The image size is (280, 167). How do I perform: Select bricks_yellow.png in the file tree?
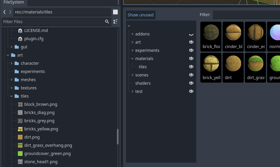click(x=41, y=129)
